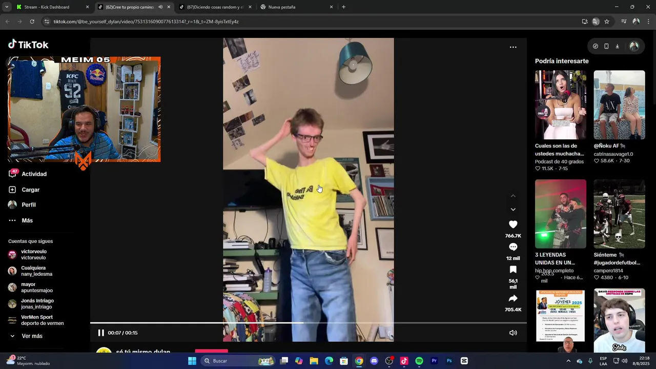Bookmark this page with star icon
The width and height of the screenshot is (656, 369).
607,22
